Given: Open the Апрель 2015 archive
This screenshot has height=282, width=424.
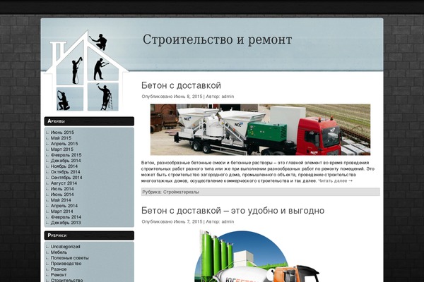Looking at the screenshot, I should (64, 144).
